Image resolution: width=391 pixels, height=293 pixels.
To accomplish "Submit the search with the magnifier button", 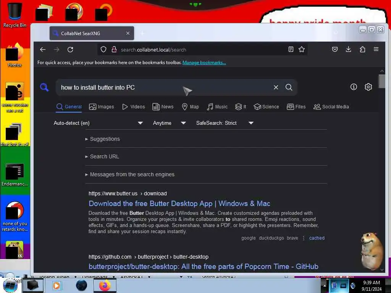I will (x=289, y=87).
